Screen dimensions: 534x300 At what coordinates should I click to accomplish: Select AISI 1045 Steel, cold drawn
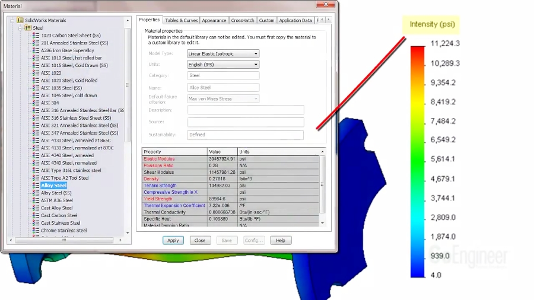[69, 95]
